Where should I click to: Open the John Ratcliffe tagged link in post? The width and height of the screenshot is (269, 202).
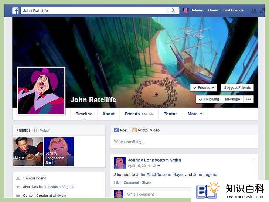[x=149, y=175]
